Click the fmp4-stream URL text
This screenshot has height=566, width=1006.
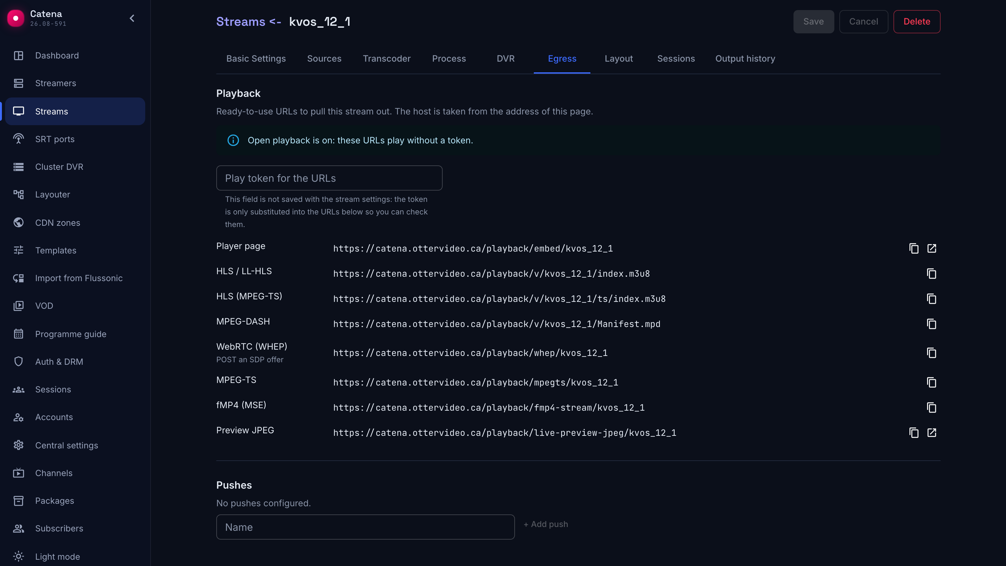489,408
